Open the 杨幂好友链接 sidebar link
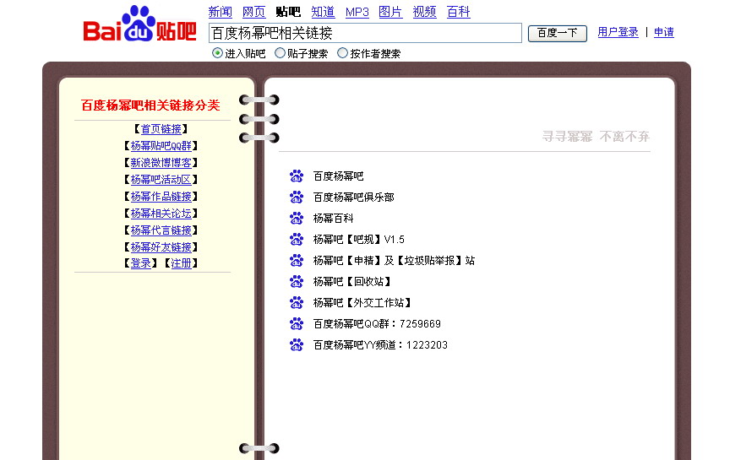The width and height of the screenshot is (730, 460). pyautogui.click(x=161, y=246)
